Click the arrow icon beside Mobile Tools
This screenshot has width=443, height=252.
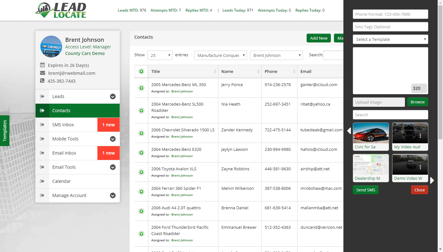click(x=42, y=139)
